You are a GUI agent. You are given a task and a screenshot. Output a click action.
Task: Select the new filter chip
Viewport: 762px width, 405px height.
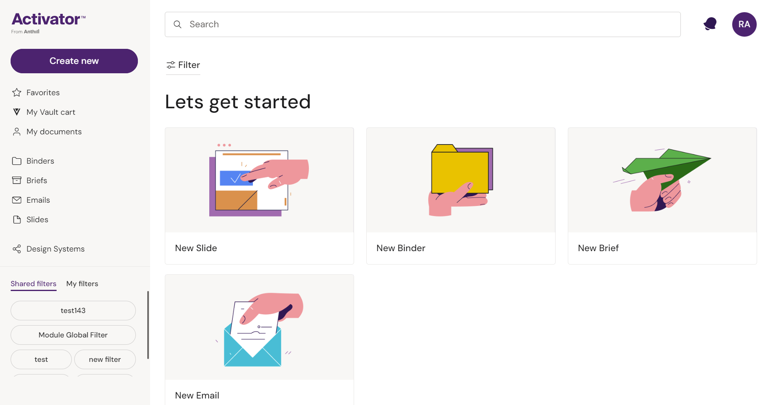pos(105,359)
